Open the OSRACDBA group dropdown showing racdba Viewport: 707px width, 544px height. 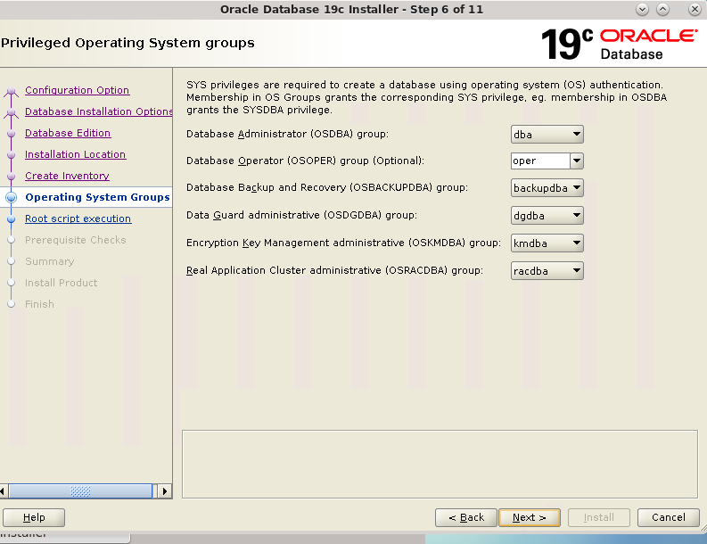click(547, 270)
